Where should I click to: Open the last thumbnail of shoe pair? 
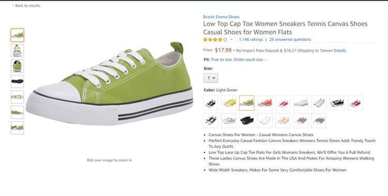pos(17,128)
